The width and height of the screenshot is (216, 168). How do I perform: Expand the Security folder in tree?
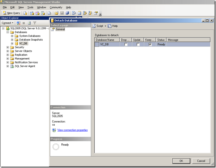pyautogui.click(x=8, y=47)
